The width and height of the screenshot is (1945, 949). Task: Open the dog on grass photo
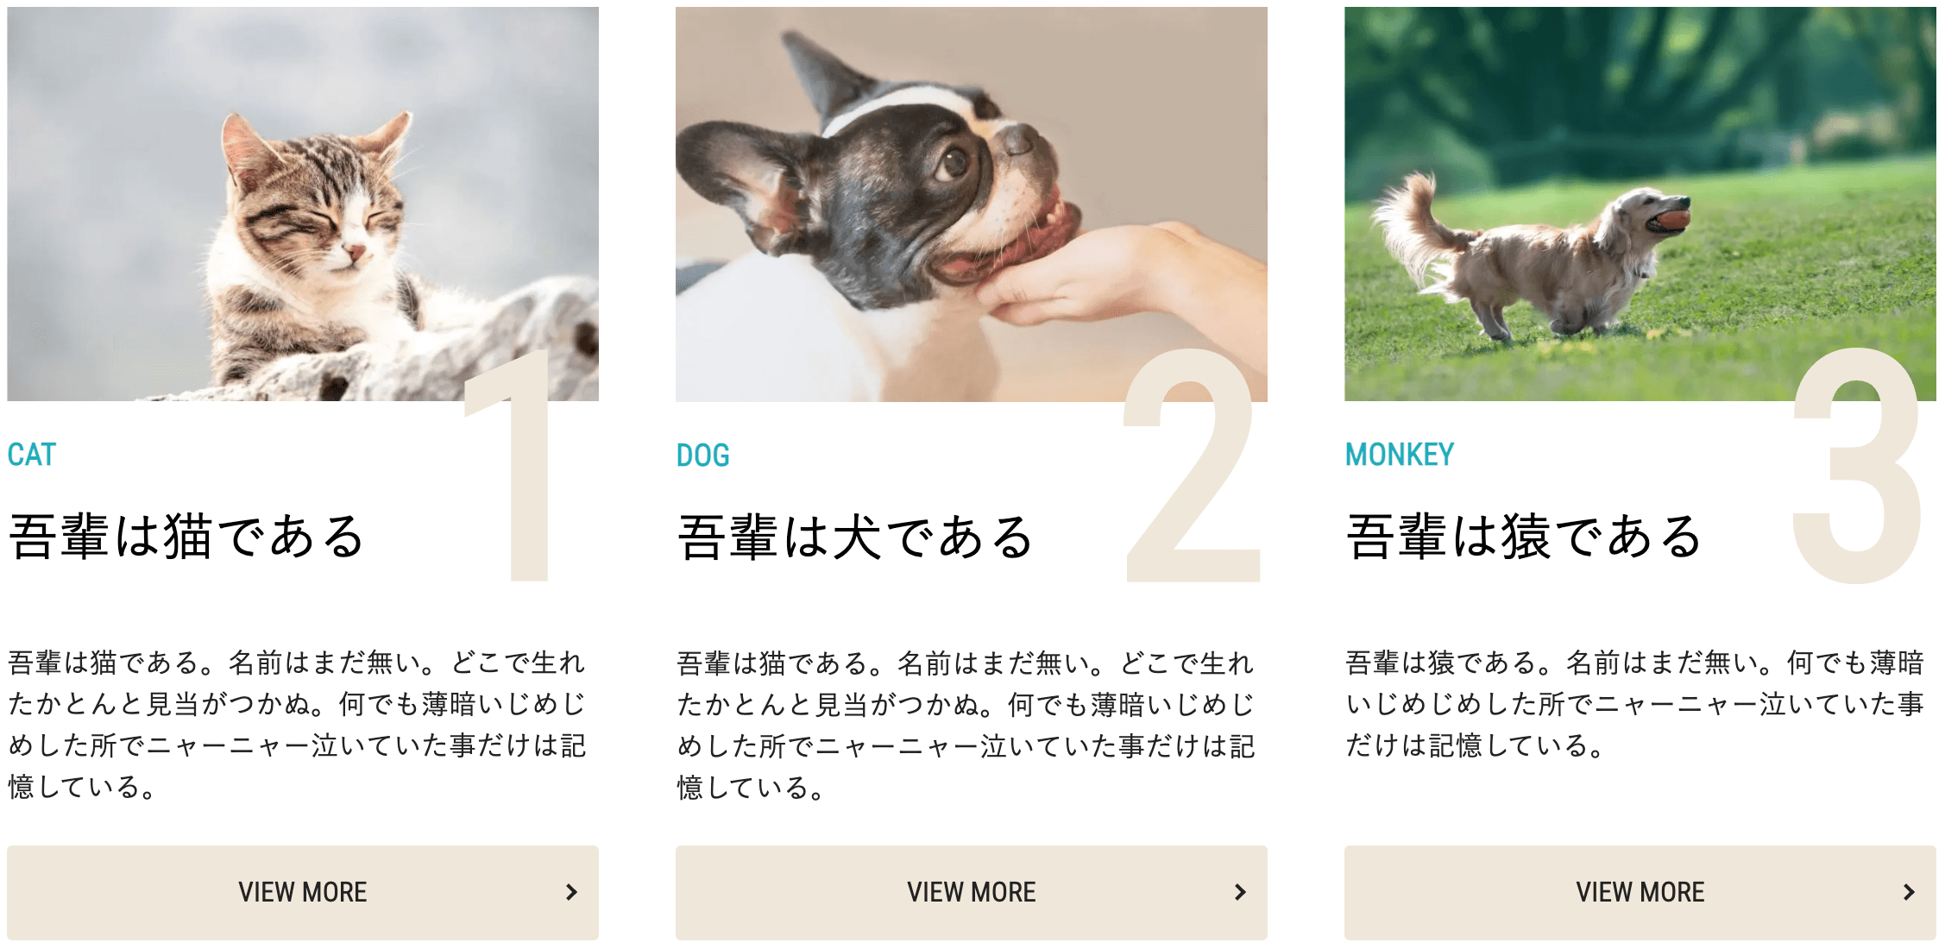click(1640, 204)
